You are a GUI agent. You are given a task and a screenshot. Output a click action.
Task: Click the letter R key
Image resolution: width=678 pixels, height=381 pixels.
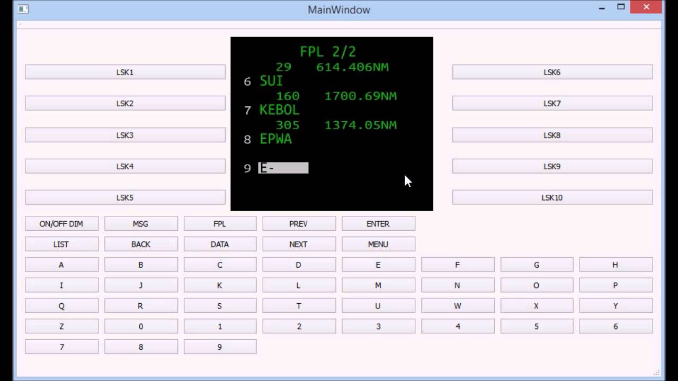[141, 306]
